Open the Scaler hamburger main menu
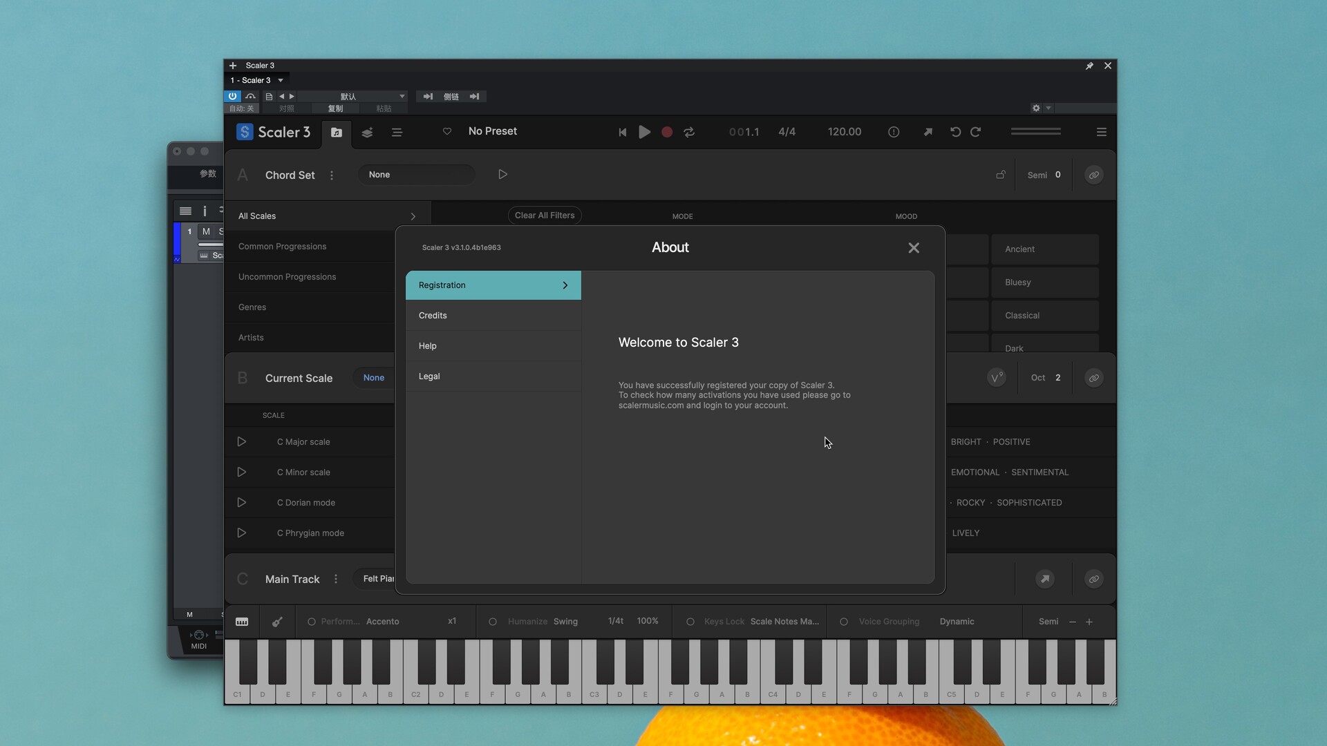 [x=1102, y=132]
